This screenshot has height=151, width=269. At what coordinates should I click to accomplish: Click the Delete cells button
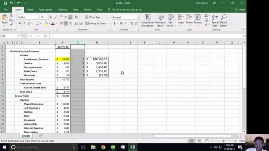(189, 20)
